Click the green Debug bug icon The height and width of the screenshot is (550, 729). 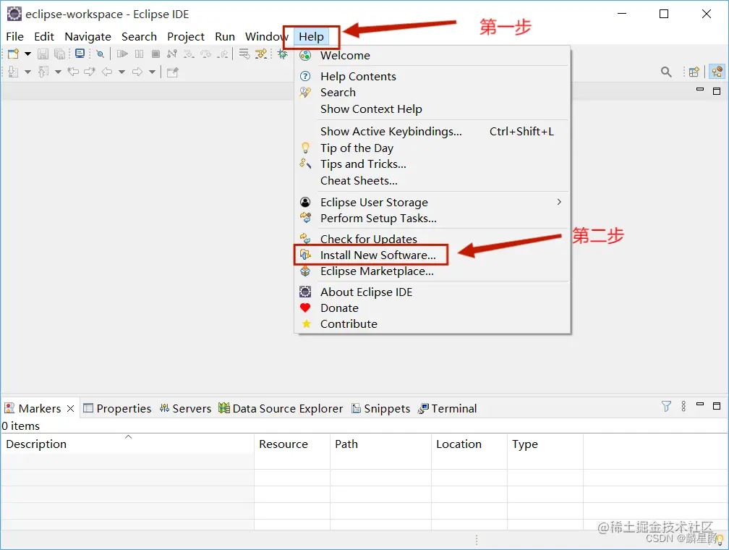click(282, 54)
